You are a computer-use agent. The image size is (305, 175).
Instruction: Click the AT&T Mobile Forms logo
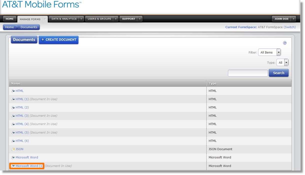coord(42,4)
